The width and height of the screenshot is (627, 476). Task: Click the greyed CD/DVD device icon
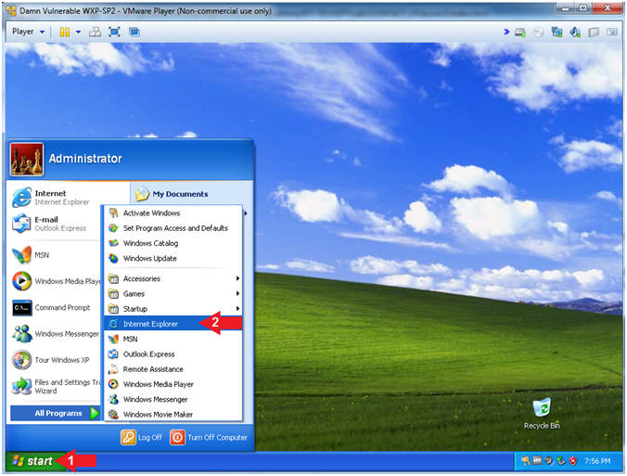pyautogui.click(x=539, y=32)
